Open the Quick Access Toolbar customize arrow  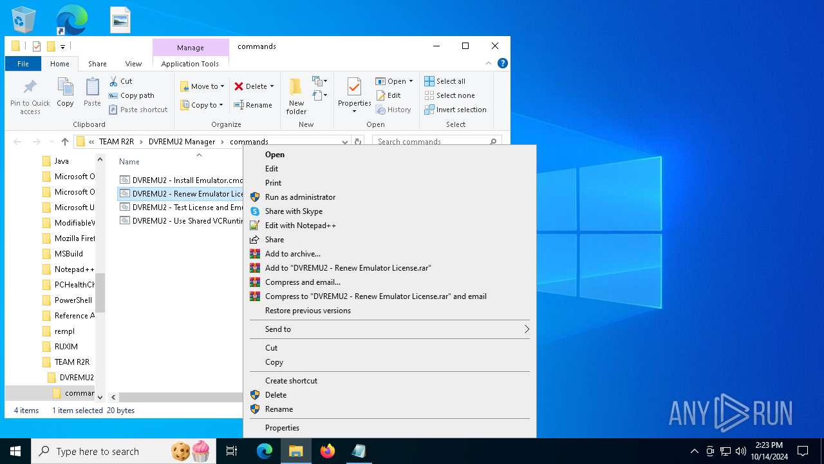[x=62, y=46]
